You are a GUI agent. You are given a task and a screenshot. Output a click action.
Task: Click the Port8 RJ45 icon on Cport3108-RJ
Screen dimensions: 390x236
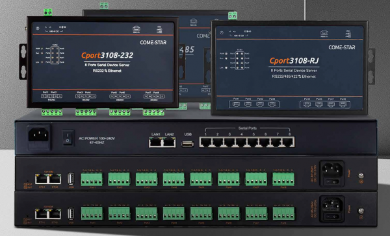pyautogui.click(x=343, y=104)
